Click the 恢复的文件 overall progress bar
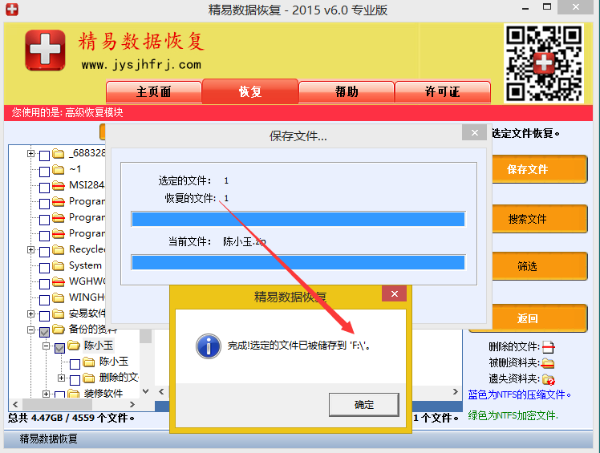 click(298, 219)
